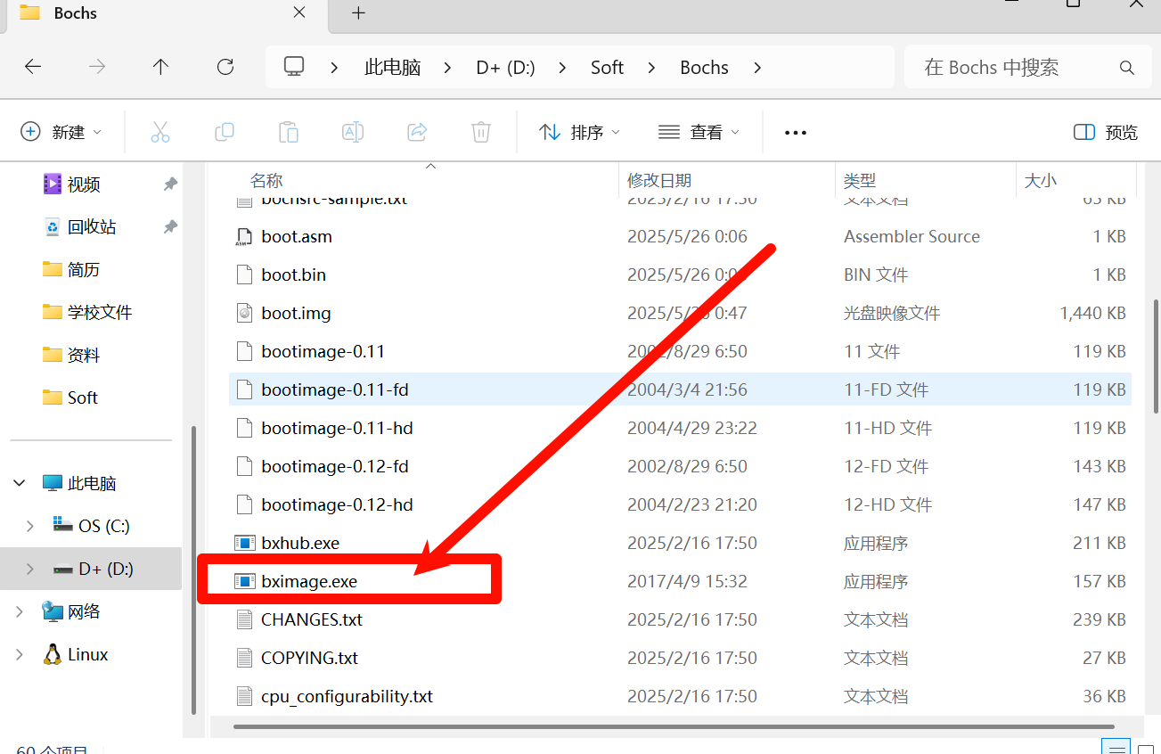Click the bximage.exe application icon
The width and height of the screenshot is (1161, 754).
244,581
